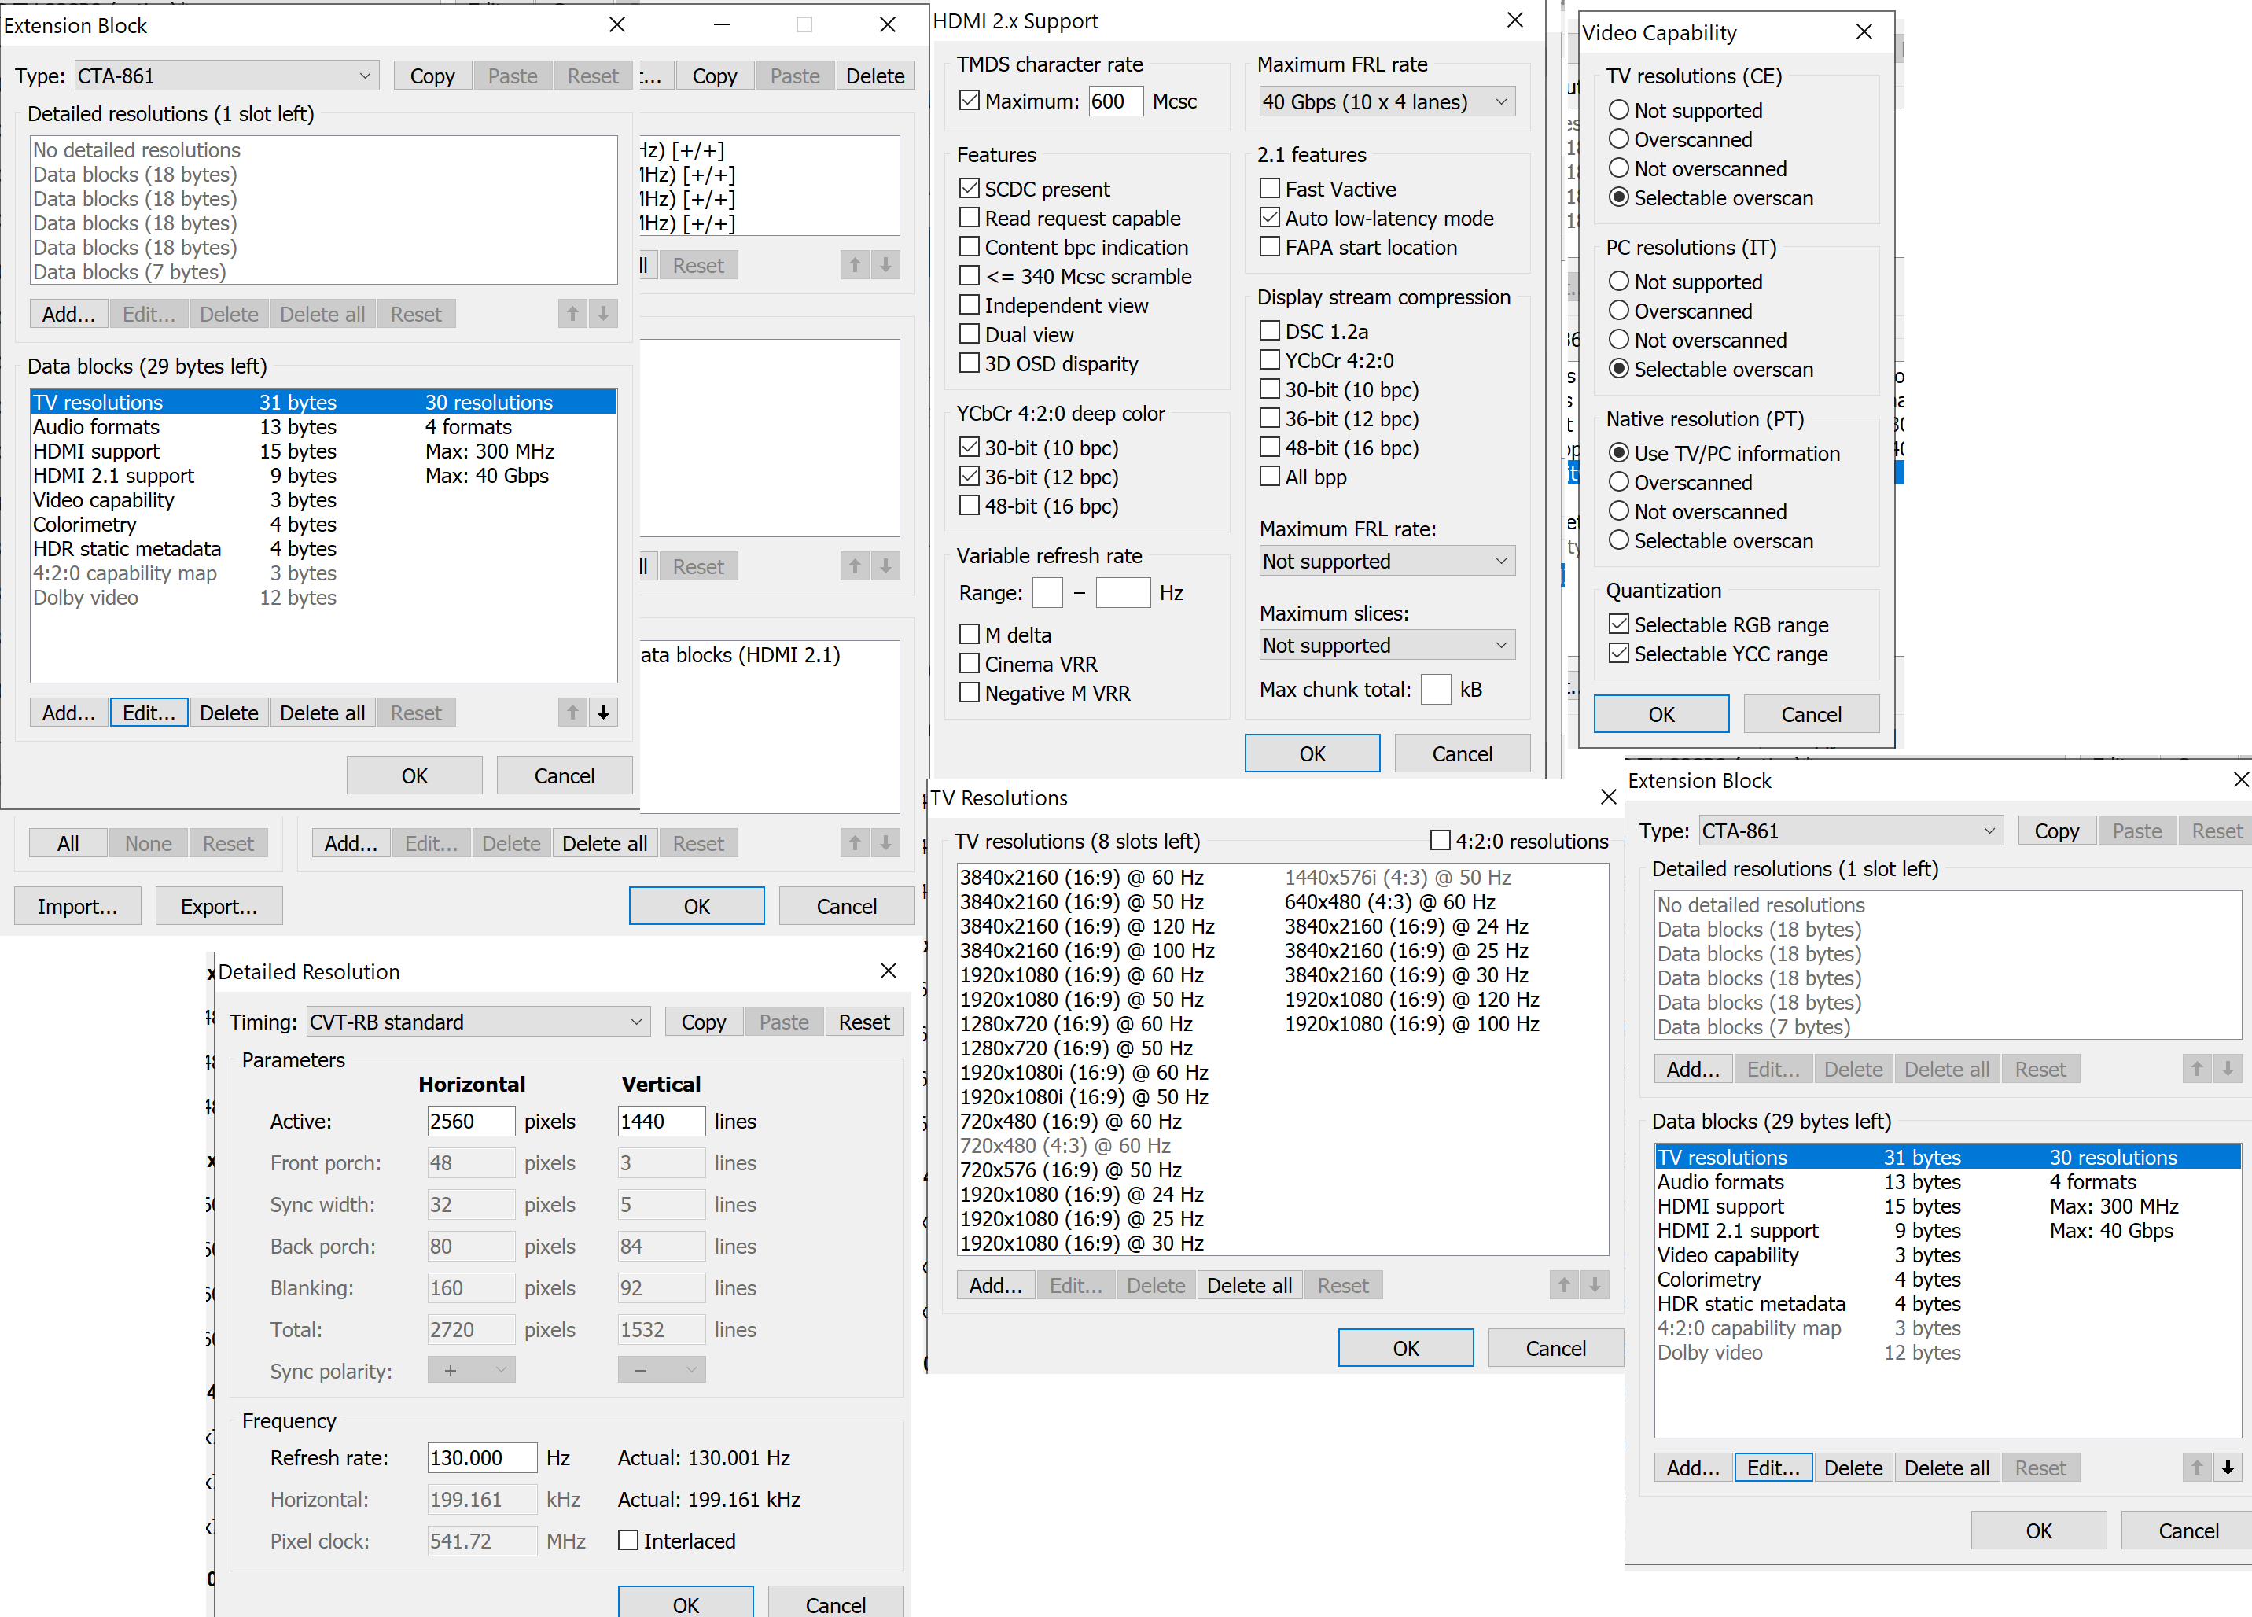The image size is (2252, 1617).
Task: Close the Video Capability dialog
Action: pos(1864,31)
